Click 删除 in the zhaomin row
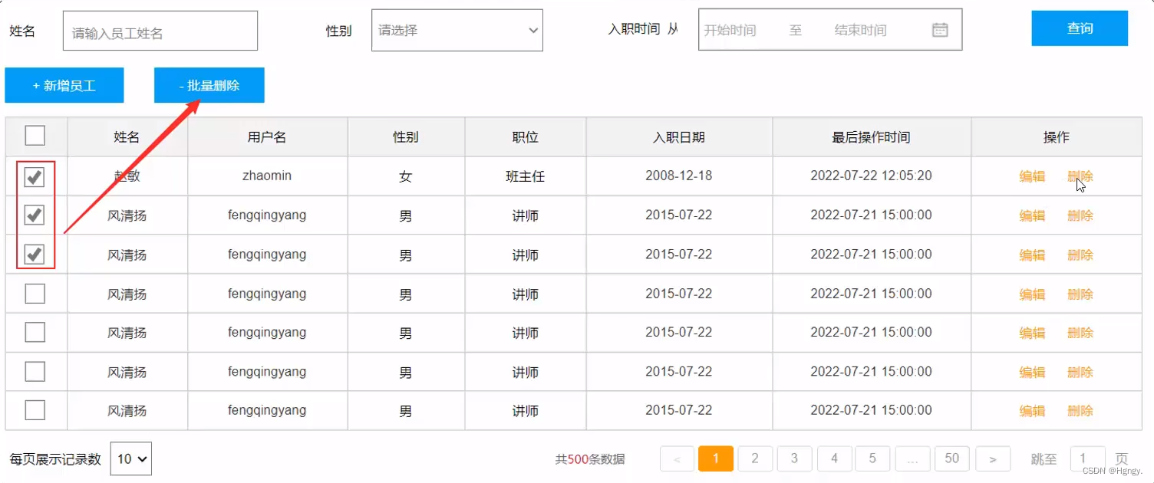Image resolution: width=1154 pixels, height=483 pixels. point(1080,176)
